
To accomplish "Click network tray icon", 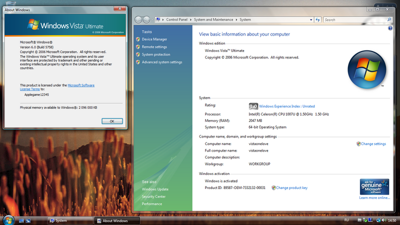I will click(x=378, y=220).
